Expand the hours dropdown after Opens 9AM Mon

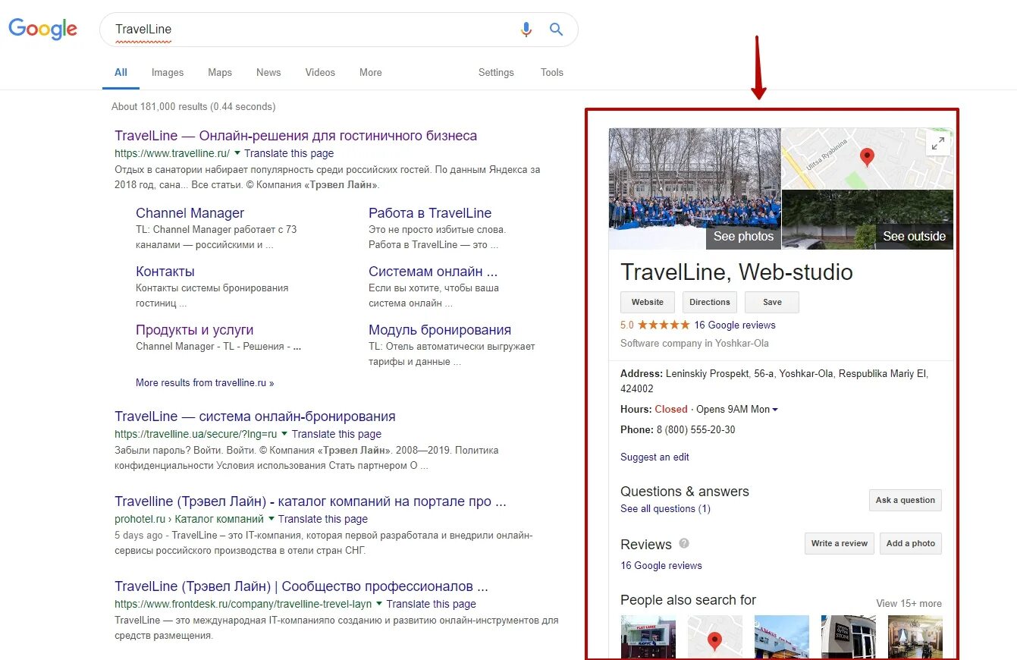[x=775, y=410]
